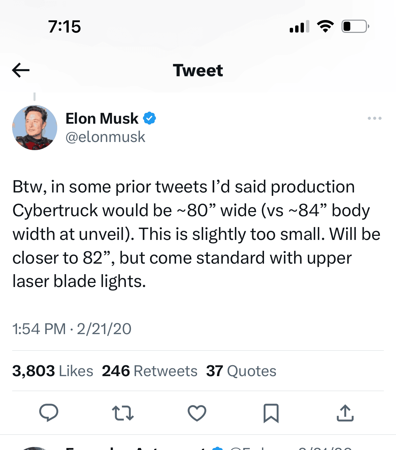Tap the battery indicator in status bar
Viewport: 396px width, 450px height.
[x=355, y=26]
